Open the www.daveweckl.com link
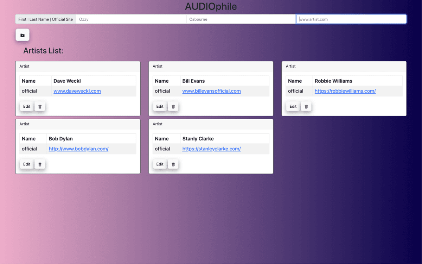 pos(77,91)
